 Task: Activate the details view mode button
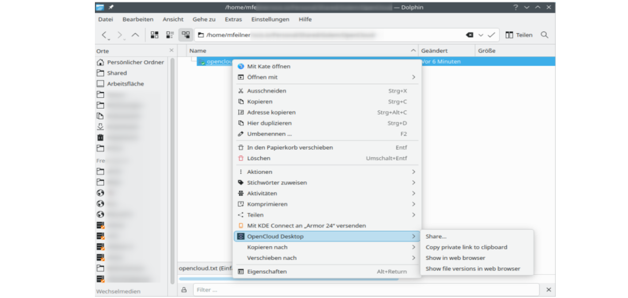185,35
